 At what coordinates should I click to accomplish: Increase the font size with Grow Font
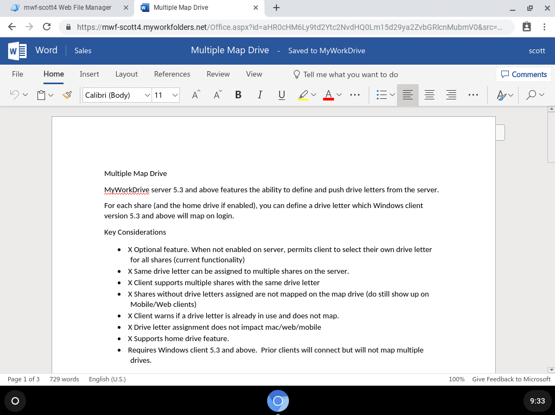194,95
